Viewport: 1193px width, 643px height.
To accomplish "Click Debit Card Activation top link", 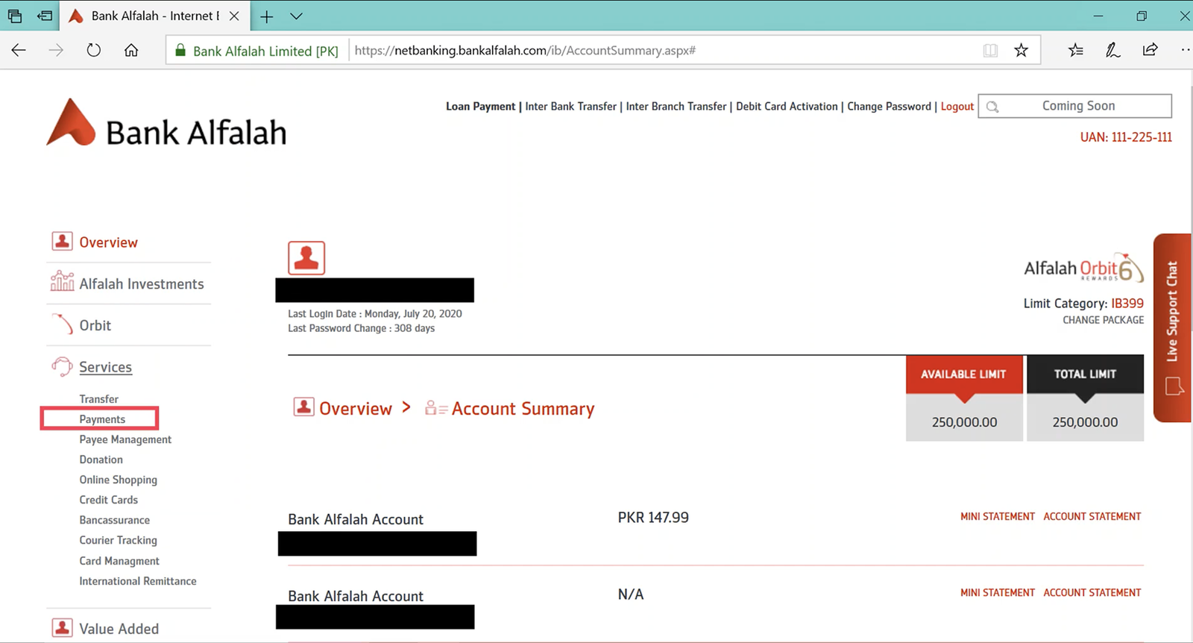I will [x=787, y=107].
